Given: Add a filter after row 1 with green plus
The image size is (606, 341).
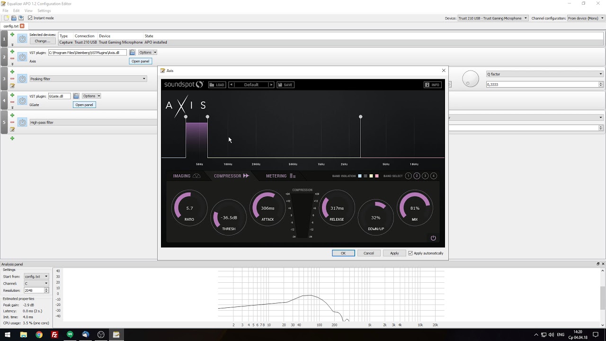Looking at the screenshot, I should [12, 35].
